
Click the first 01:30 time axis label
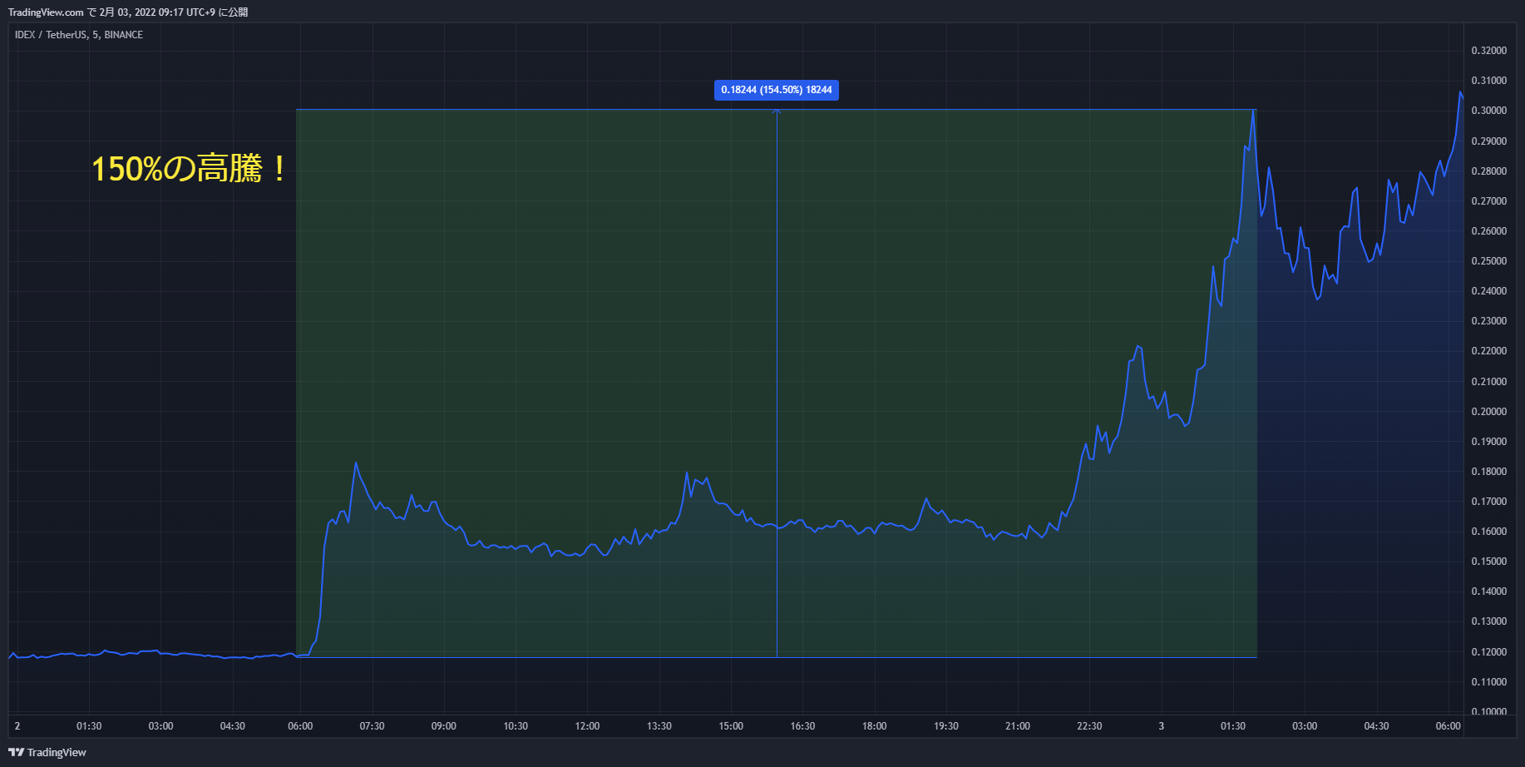point(89,726)
